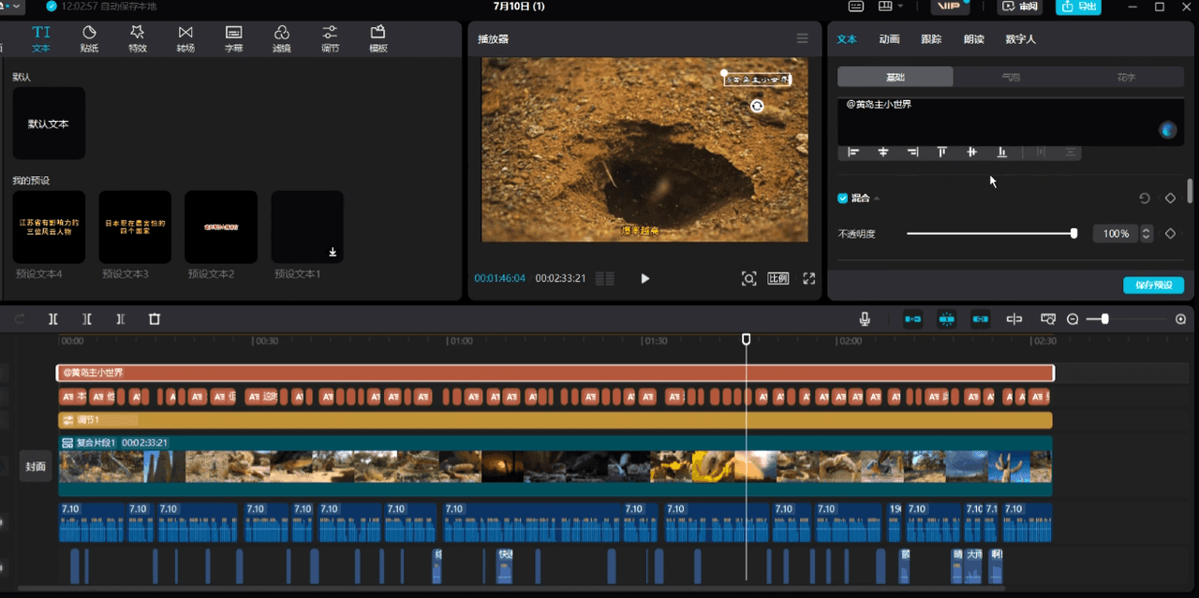Open the 字幕 captions panel
This screenshot has width=1199, height=598.
tap(234, 38)
